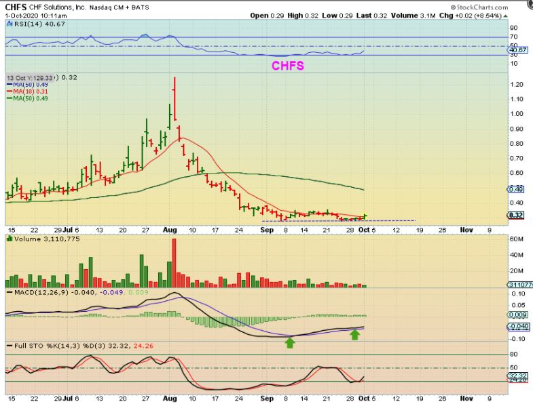
Task: Click the MACD(12,26,9) indicator label
Action: click(x=41, y=292)
